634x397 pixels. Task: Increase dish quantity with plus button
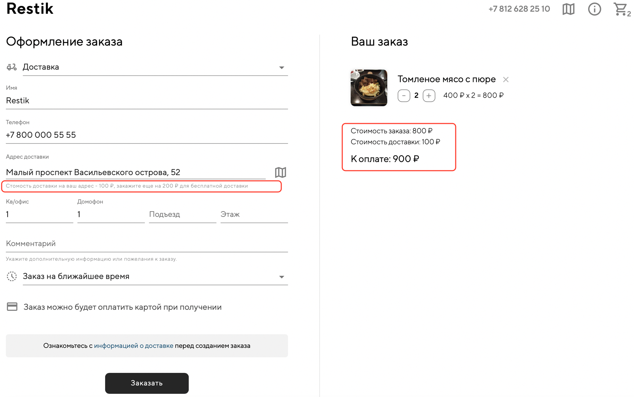coord(429,96)
